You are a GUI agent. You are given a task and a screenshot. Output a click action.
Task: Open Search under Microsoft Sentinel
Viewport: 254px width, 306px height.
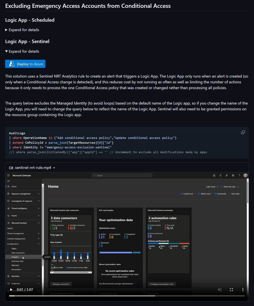point(10,228)
